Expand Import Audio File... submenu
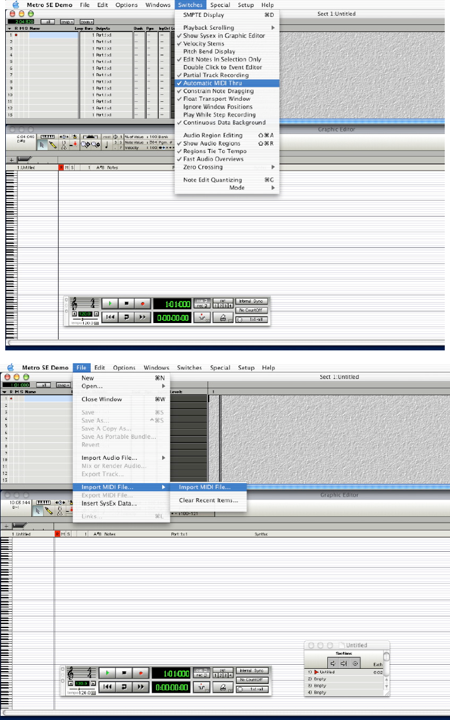The height and width of the screenshot is (720, 450). point(121,458)
